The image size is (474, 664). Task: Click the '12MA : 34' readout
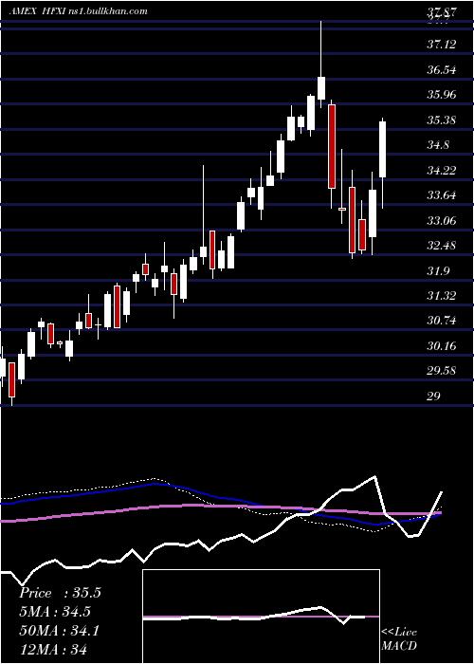53,649
